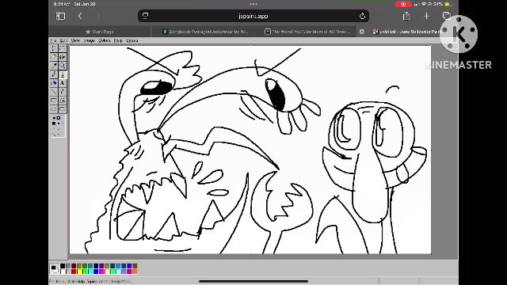This screenshot has height=285, width=507.
Task: Select the Eraser tool
Action: [x=54, y=57]
